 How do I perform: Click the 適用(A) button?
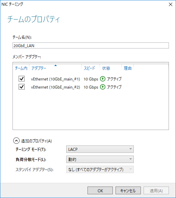(156, 191)
